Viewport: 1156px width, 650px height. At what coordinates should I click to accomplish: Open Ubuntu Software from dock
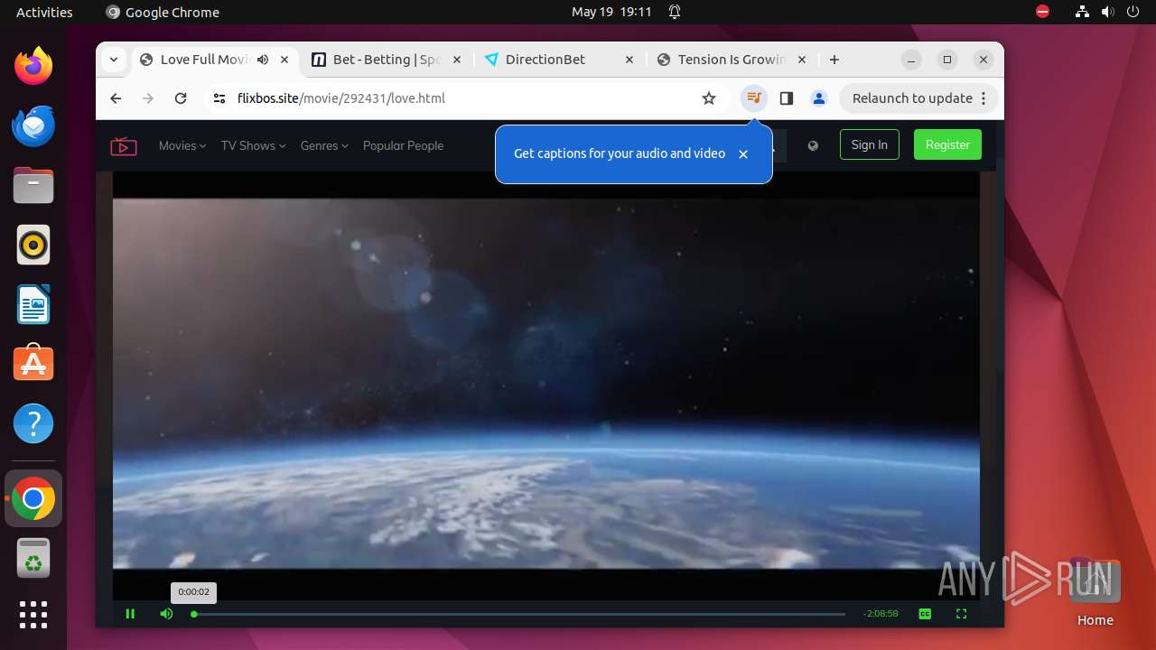[33, 364]
